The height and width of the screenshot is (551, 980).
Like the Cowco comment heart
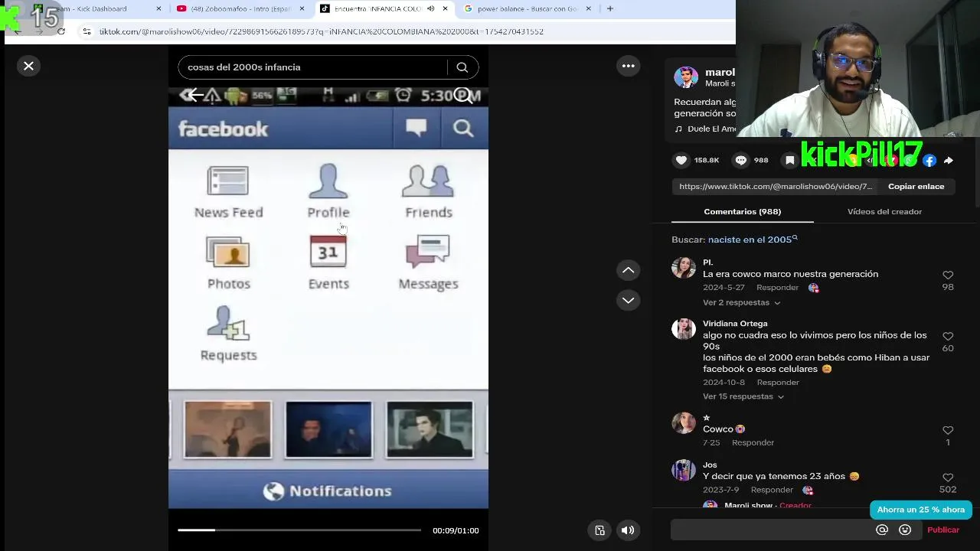948,430
